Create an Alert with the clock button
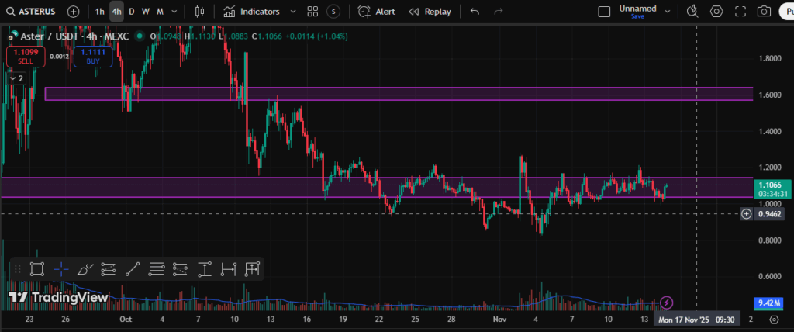Image resolution: width=794 pixels, height=332 pixels. click(x=376, y=12)
